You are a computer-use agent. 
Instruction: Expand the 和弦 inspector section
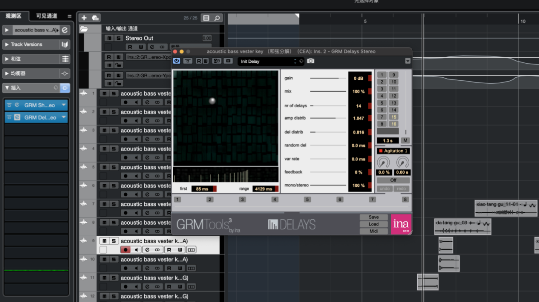(6, 59)
